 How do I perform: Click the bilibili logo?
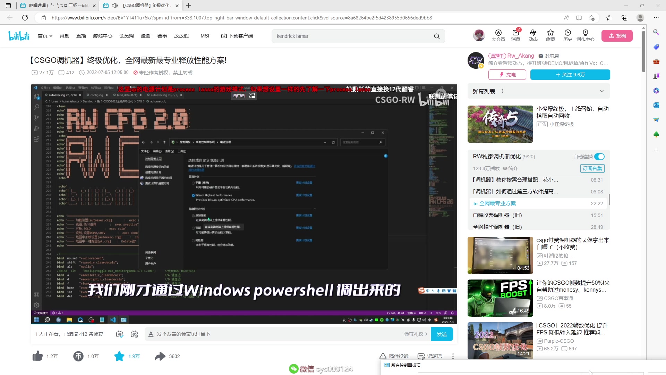[19, 35]
